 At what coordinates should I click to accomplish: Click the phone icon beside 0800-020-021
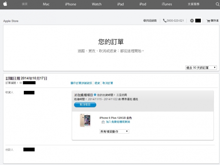(x=165, y=21)
